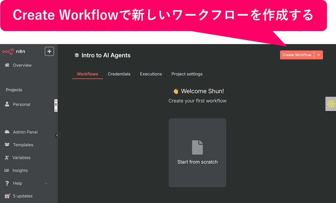Click the Overview home icon
Viewport: 336px width, 203px height.
7,65
